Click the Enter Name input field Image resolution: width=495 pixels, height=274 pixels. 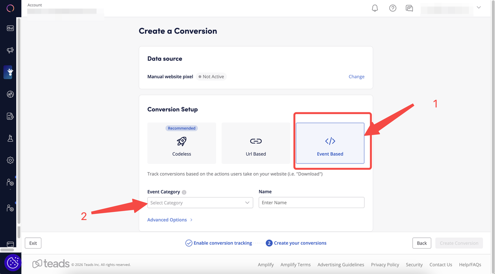pos(311,203)
